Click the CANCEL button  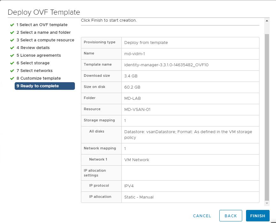(202, 216)
